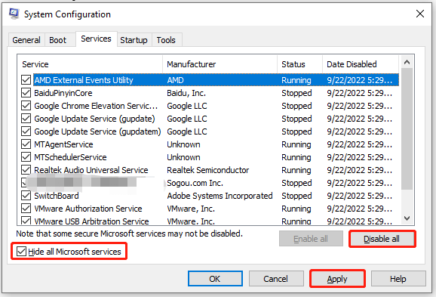
Task: Click Adobe Systems Incorporated manufacturer cell
Action: [220, 196]
